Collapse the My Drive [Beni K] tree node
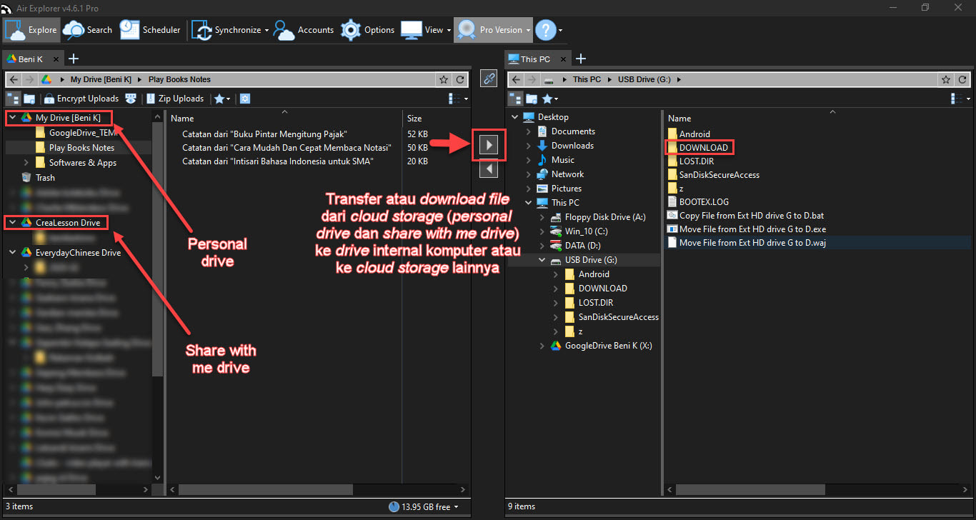Screen dimensions: 976x520 tap(12, 117)
